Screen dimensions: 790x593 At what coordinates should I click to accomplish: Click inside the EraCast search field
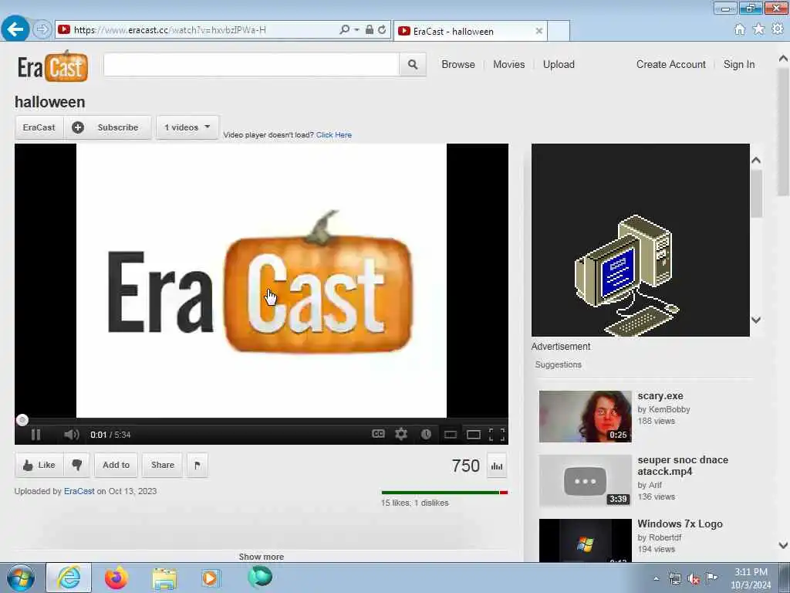pos(251,64)
